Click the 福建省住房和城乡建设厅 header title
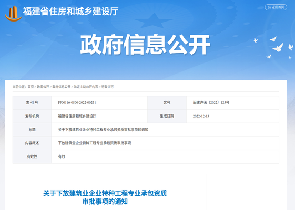Image resolution: width=295 pixels, height=210 pixels. pyautogui.click(x=71, y=11)
